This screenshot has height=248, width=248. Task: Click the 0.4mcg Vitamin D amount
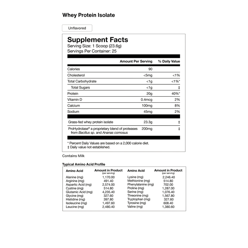147,100
